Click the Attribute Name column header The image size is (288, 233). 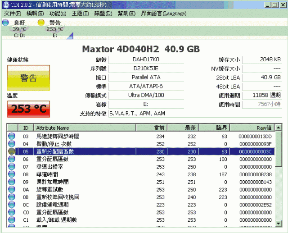pyautogui.click(x=85, y=128)
